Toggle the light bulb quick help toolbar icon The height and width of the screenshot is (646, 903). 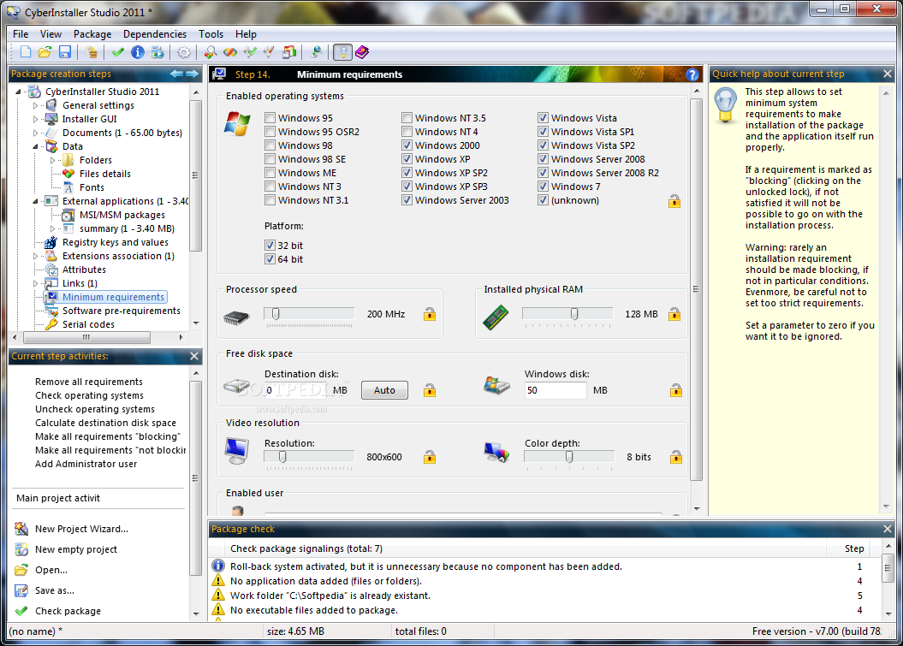click(x=342, y=52)
